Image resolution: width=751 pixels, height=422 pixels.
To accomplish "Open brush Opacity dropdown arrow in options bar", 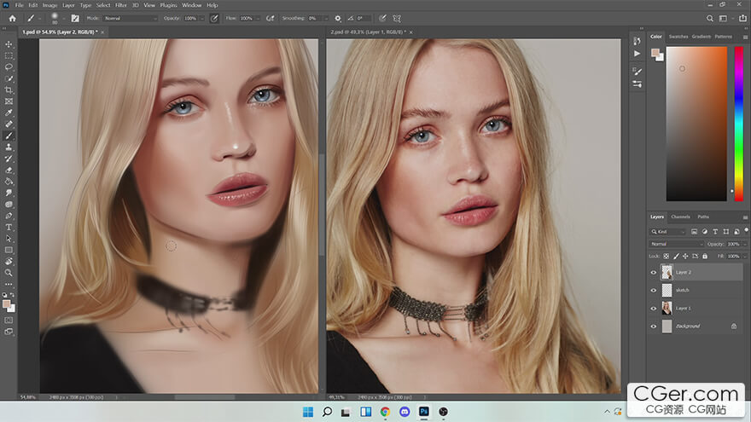I will pos(201,18).
